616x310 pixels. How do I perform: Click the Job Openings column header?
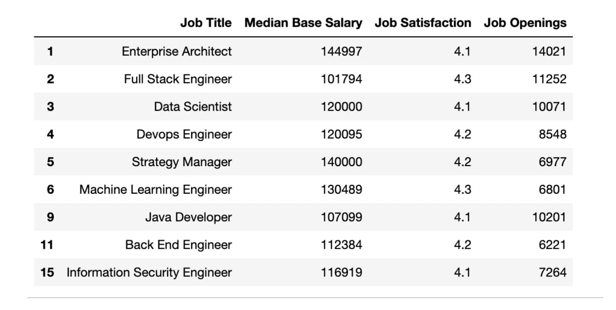pyautogui.click(x=525, y=23)
